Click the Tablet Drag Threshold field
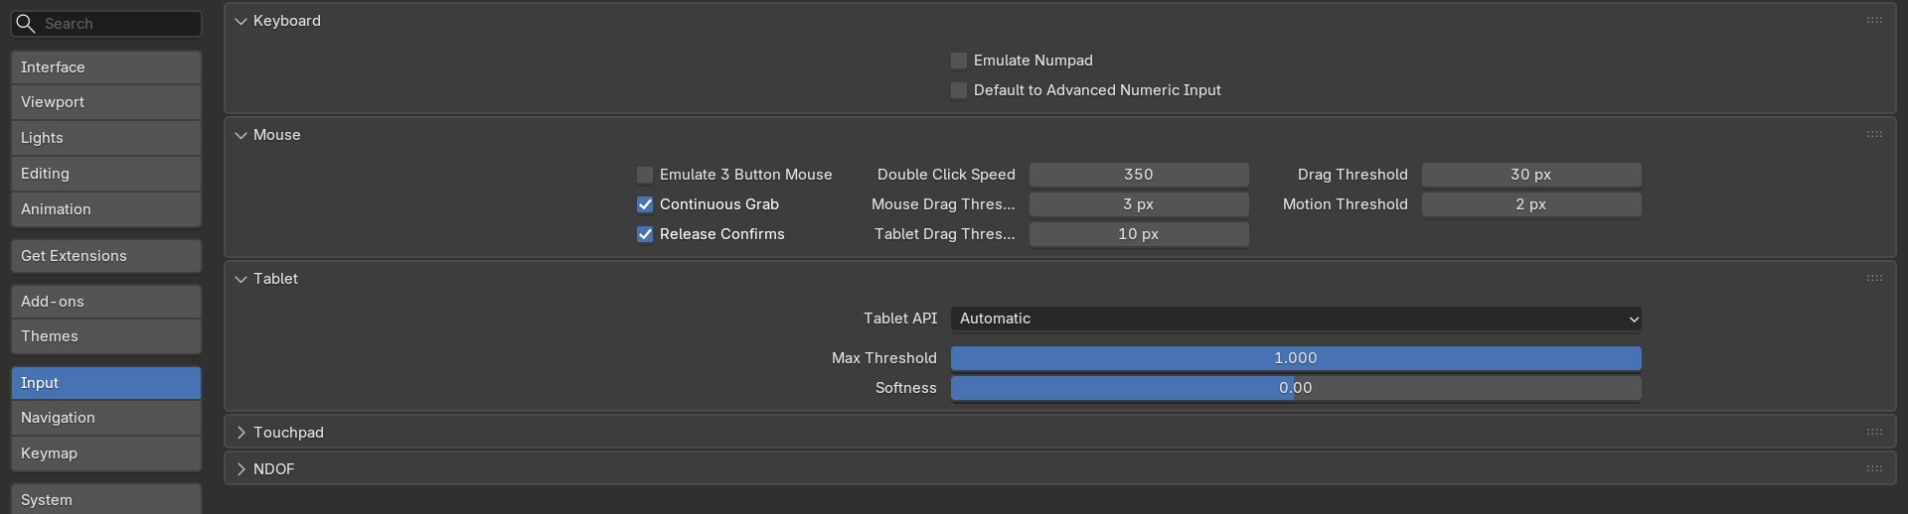The image size is (1908, 514). coord(1139,234)
